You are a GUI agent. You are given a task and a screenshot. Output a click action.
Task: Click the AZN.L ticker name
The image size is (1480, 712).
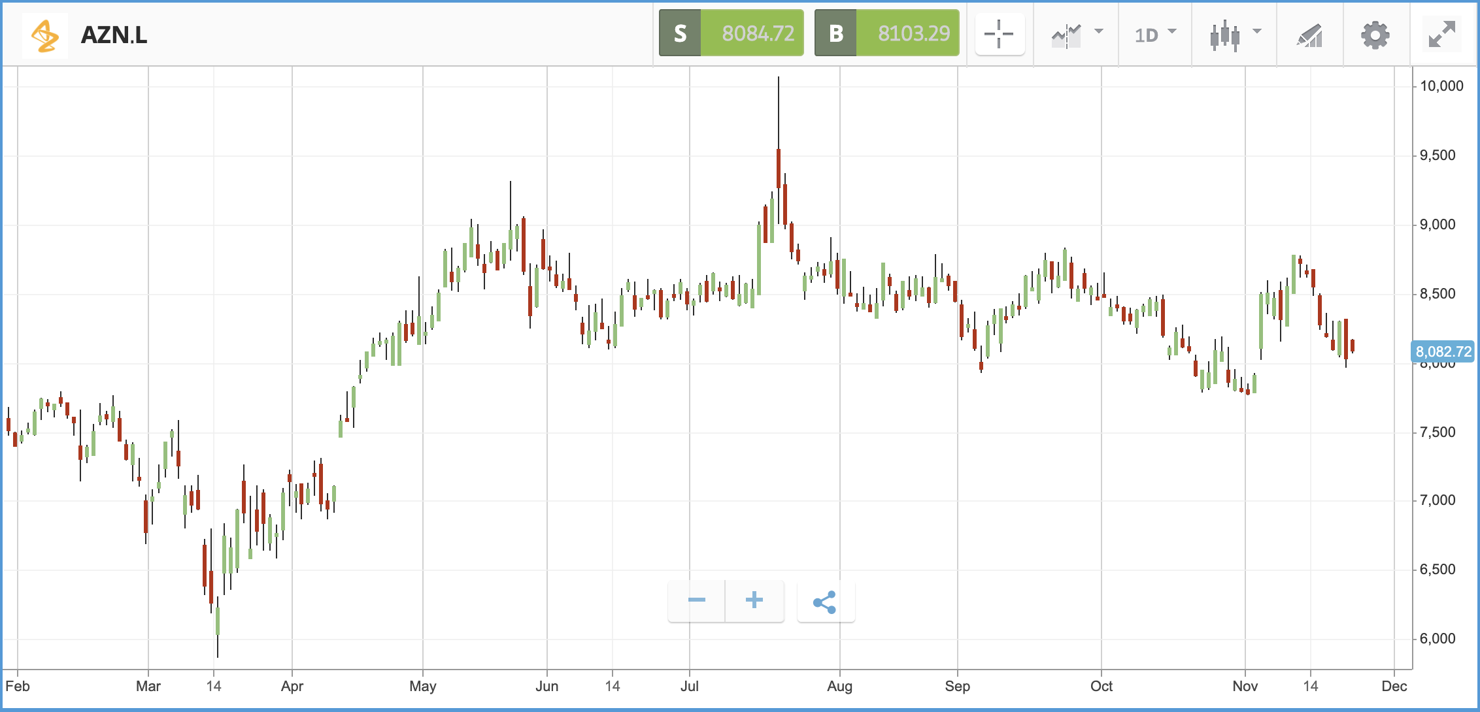pyautogui.click(x=114, y=35)
